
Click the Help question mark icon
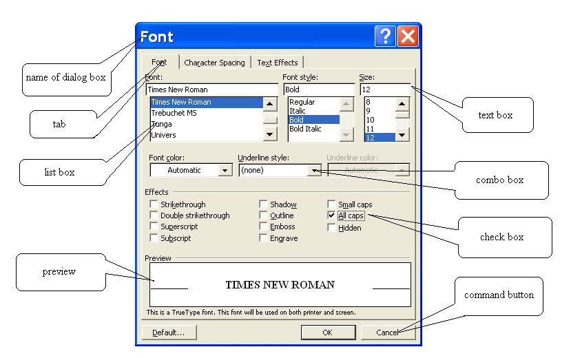pyautogui.click(x=385, y=36)
